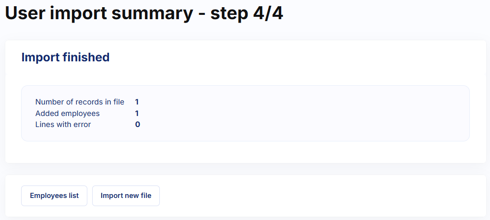Screen dimensions: 490x220
Task: Start another import with Import new file
Action: (126, 196)
